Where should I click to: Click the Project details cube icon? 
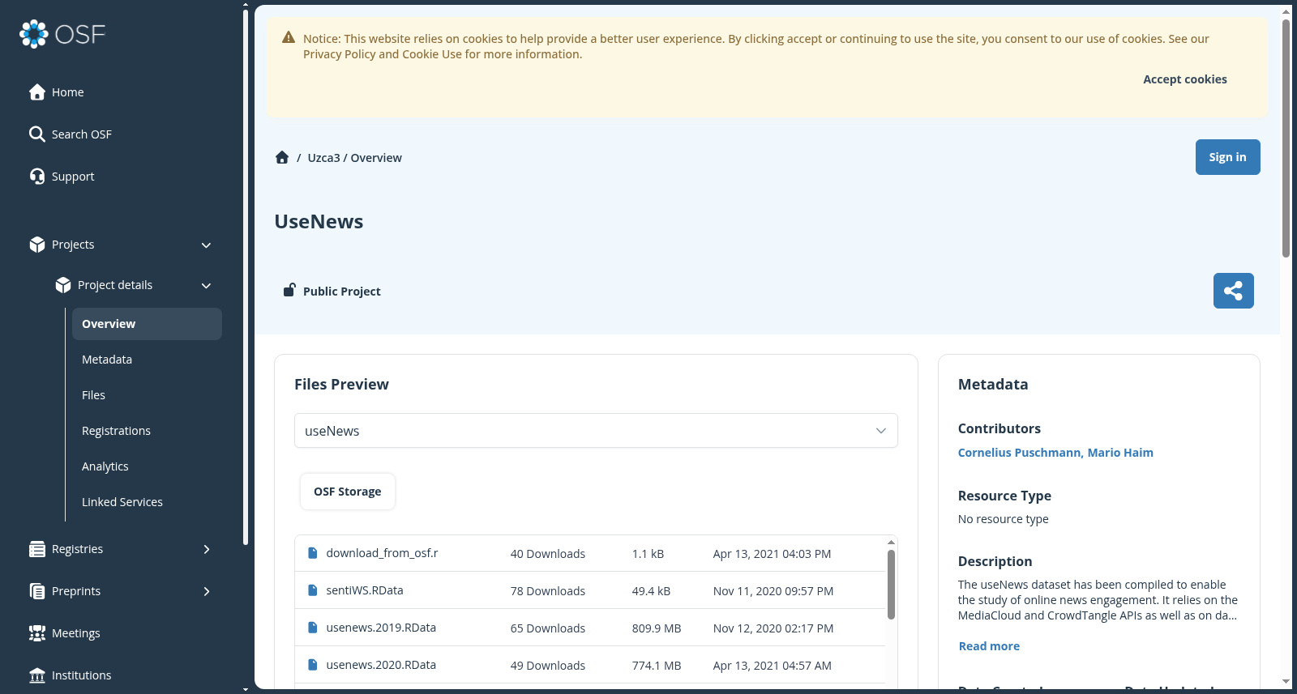63,285
